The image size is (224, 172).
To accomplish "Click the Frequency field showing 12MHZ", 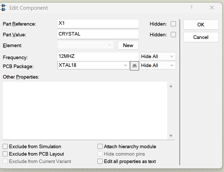I will click(98, 56).
